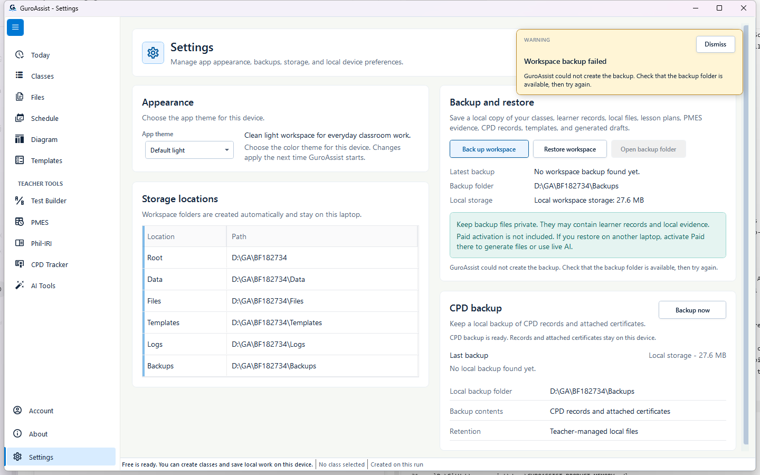Click CPD Backup now button
This screenshot has width=760, height=475.
pyautogui.click(x=692, y=310)
